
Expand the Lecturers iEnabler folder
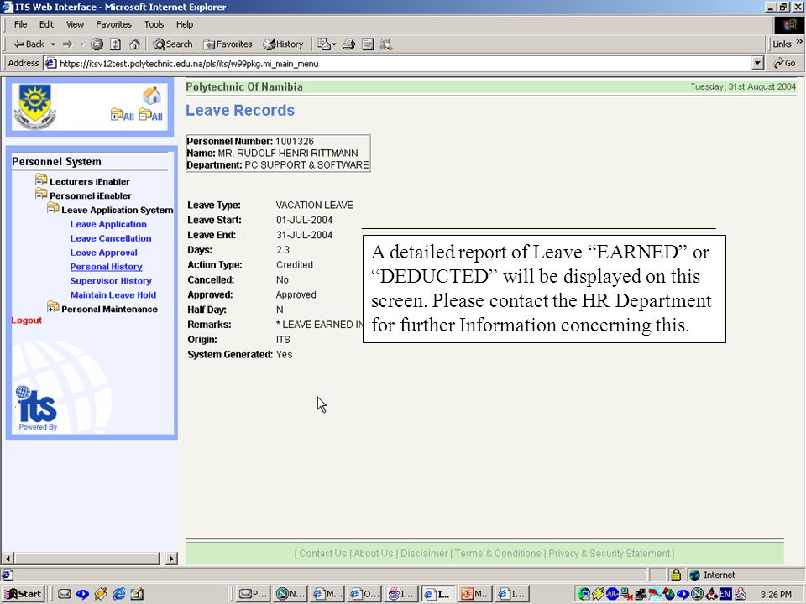(x=41, y=180)
